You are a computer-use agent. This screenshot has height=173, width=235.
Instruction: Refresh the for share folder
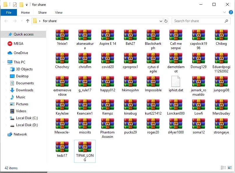click(x=166, y=21)
